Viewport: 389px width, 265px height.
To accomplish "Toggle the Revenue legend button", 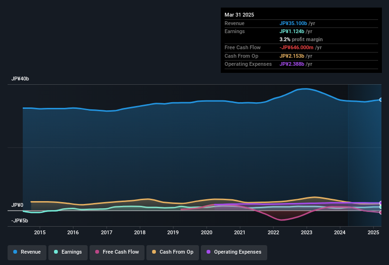I will pyautogui.click(x=27, y=252).
